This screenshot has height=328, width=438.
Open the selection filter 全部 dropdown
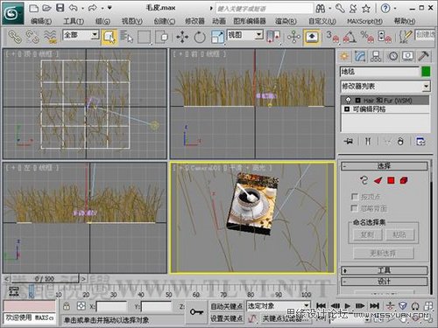tap(81, 35)
